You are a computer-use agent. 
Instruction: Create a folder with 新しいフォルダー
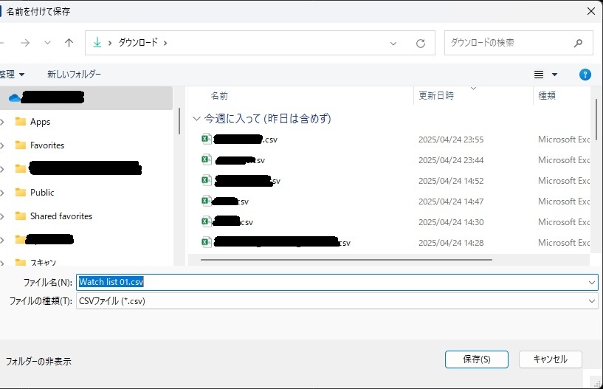75,75
